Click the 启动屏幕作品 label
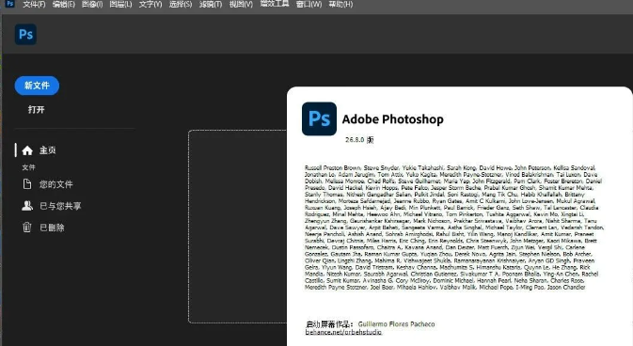The image size is (633, 346). click(x=329, y=324)
